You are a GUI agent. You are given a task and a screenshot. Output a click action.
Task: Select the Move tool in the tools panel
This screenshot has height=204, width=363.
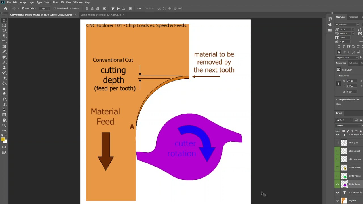pyautogui.click(x=4, y=20)
